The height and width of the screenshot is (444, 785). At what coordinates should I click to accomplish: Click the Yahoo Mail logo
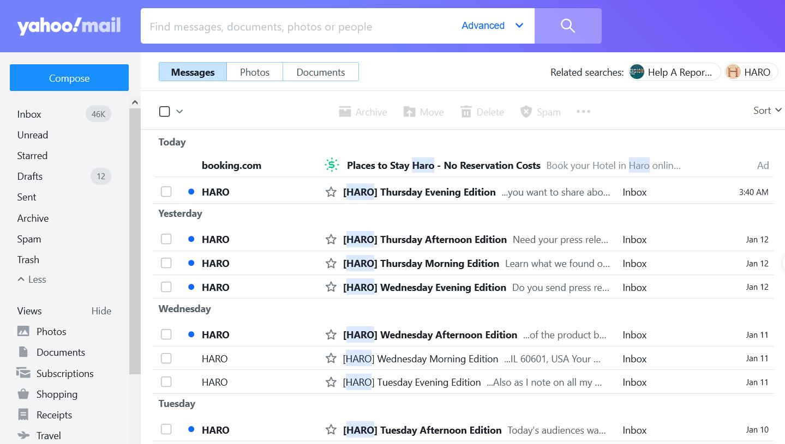69,26
